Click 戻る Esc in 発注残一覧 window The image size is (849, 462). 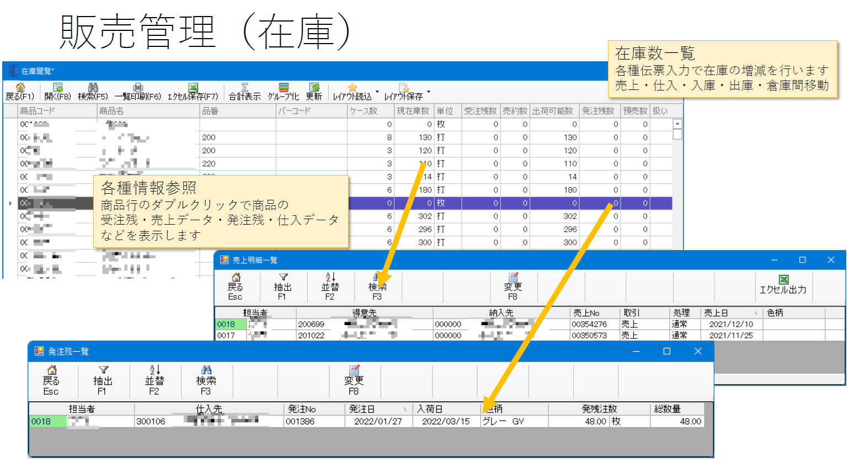pyautogui.click(x=51, y=380)
